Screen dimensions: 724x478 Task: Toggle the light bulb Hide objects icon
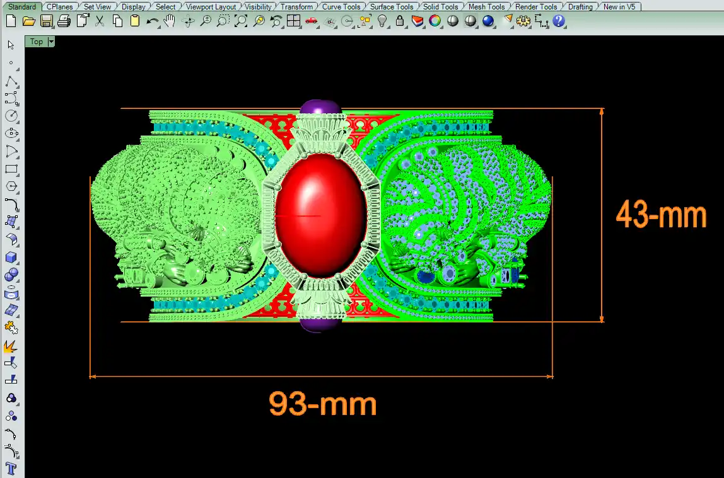382,21
